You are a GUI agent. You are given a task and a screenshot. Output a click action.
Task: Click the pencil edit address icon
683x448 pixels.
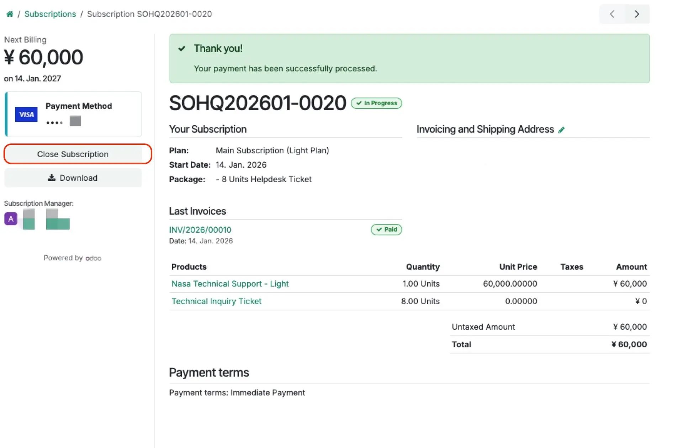coord(561,130)
